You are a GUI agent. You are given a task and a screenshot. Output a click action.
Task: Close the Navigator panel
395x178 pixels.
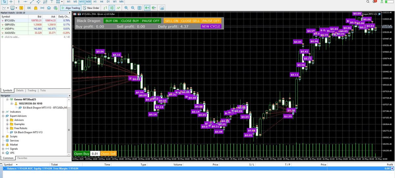pos(69,95)
